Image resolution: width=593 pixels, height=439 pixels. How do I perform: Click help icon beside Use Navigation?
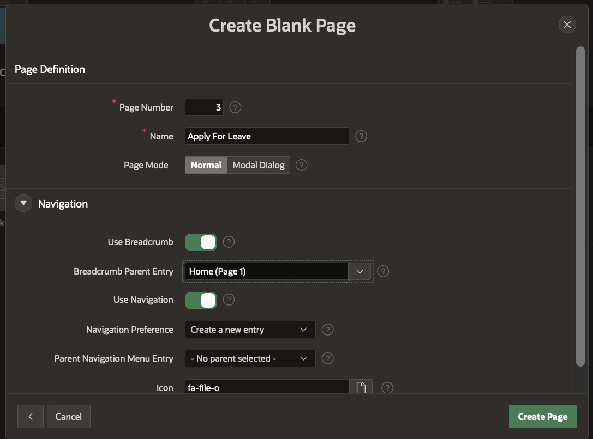[x=229, y=300]
